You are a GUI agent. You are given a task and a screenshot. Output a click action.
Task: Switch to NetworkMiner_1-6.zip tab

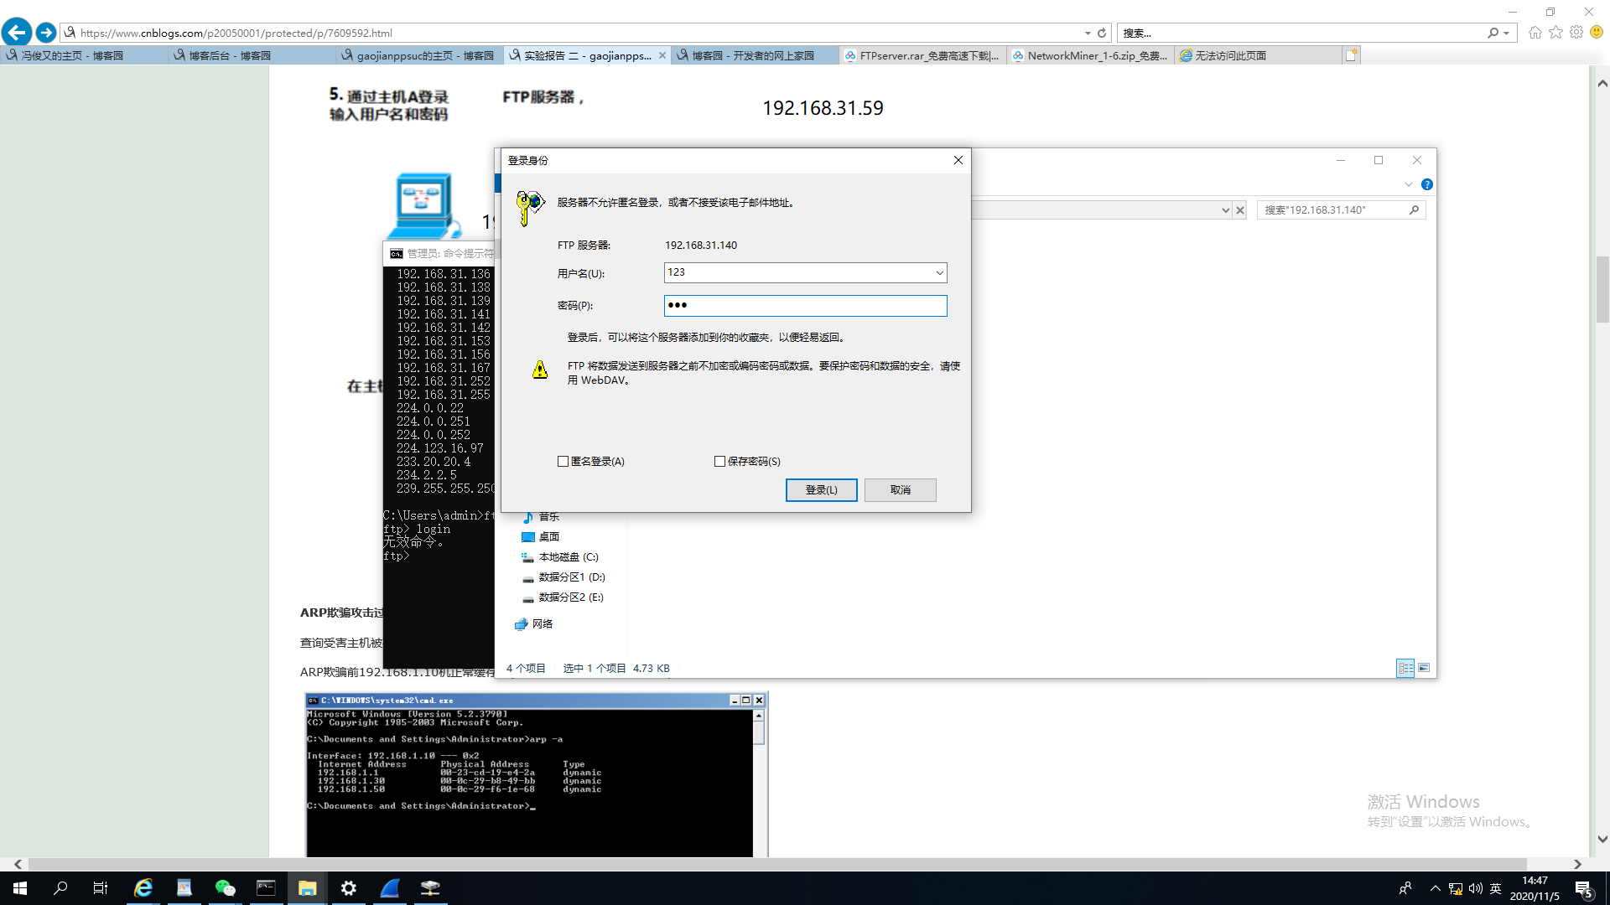[x=1090, y=55]
